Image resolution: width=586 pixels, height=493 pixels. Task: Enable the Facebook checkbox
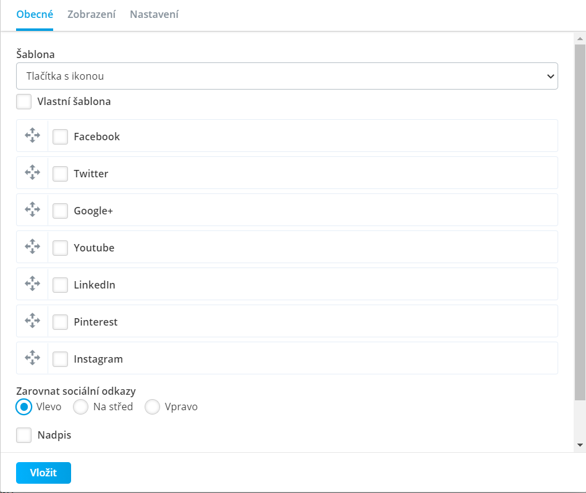(x=60, y=137)
